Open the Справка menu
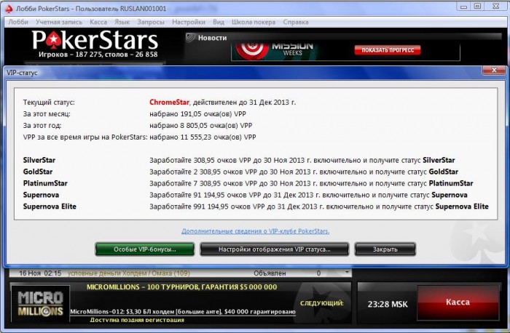 click(x=295, y=22)
